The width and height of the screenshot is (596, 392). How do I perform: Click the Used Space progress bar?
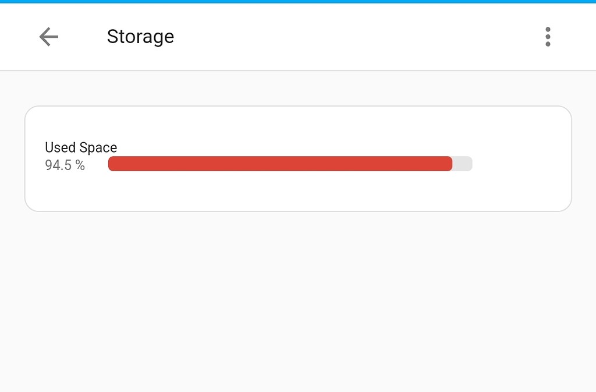point(289,164)
